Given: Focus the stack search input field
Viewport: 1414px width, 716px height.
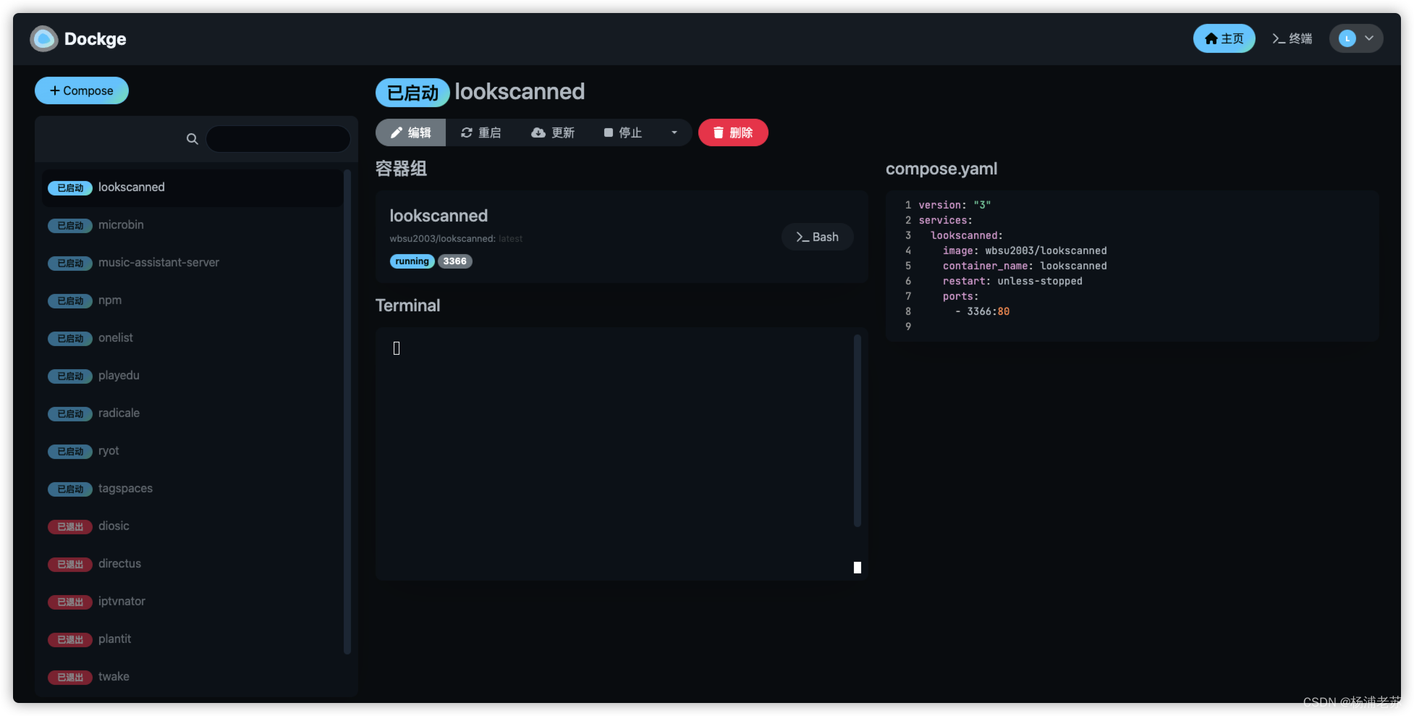Looking at the screenshot, I should pos(279,139).
